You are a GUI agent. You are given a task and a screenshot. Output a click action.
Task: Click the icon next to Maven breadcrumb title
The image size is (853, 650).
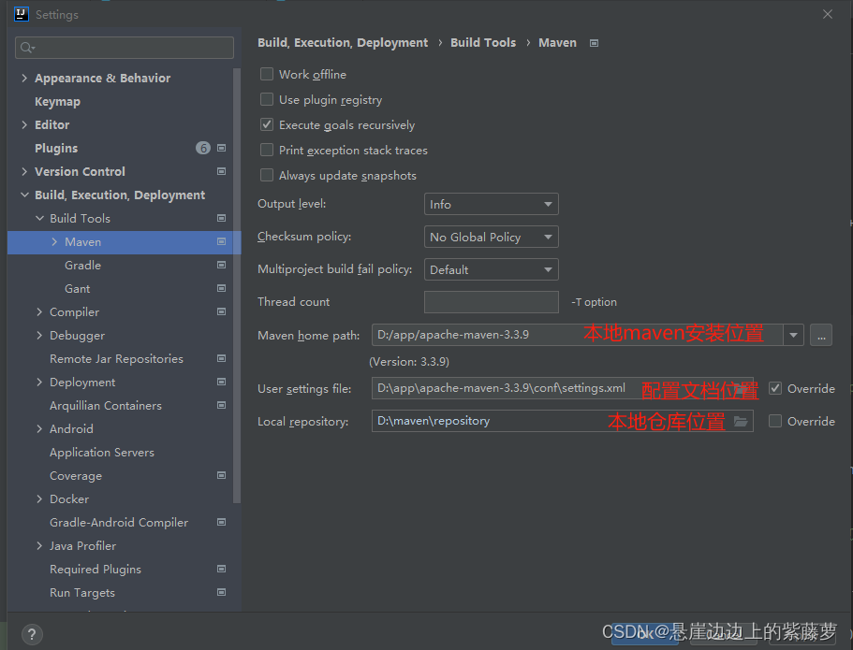coord(594,43)
